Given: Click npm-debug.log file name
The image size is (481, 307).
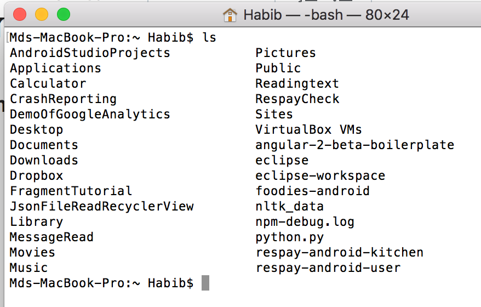Looking at the screenshot, I should (x=305, y=221).
